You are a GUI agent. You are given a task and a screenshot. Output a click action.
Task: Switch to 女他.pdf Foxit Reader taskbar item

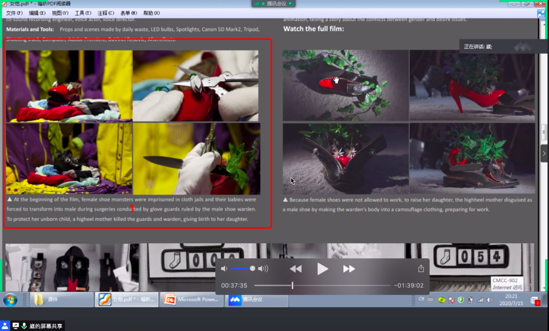[x=127, y=299]
